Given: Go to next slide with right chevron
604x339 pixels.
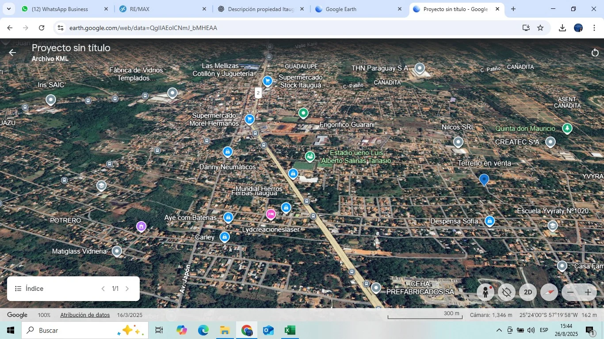Looking at the screenshot, I should click(127, 289).
